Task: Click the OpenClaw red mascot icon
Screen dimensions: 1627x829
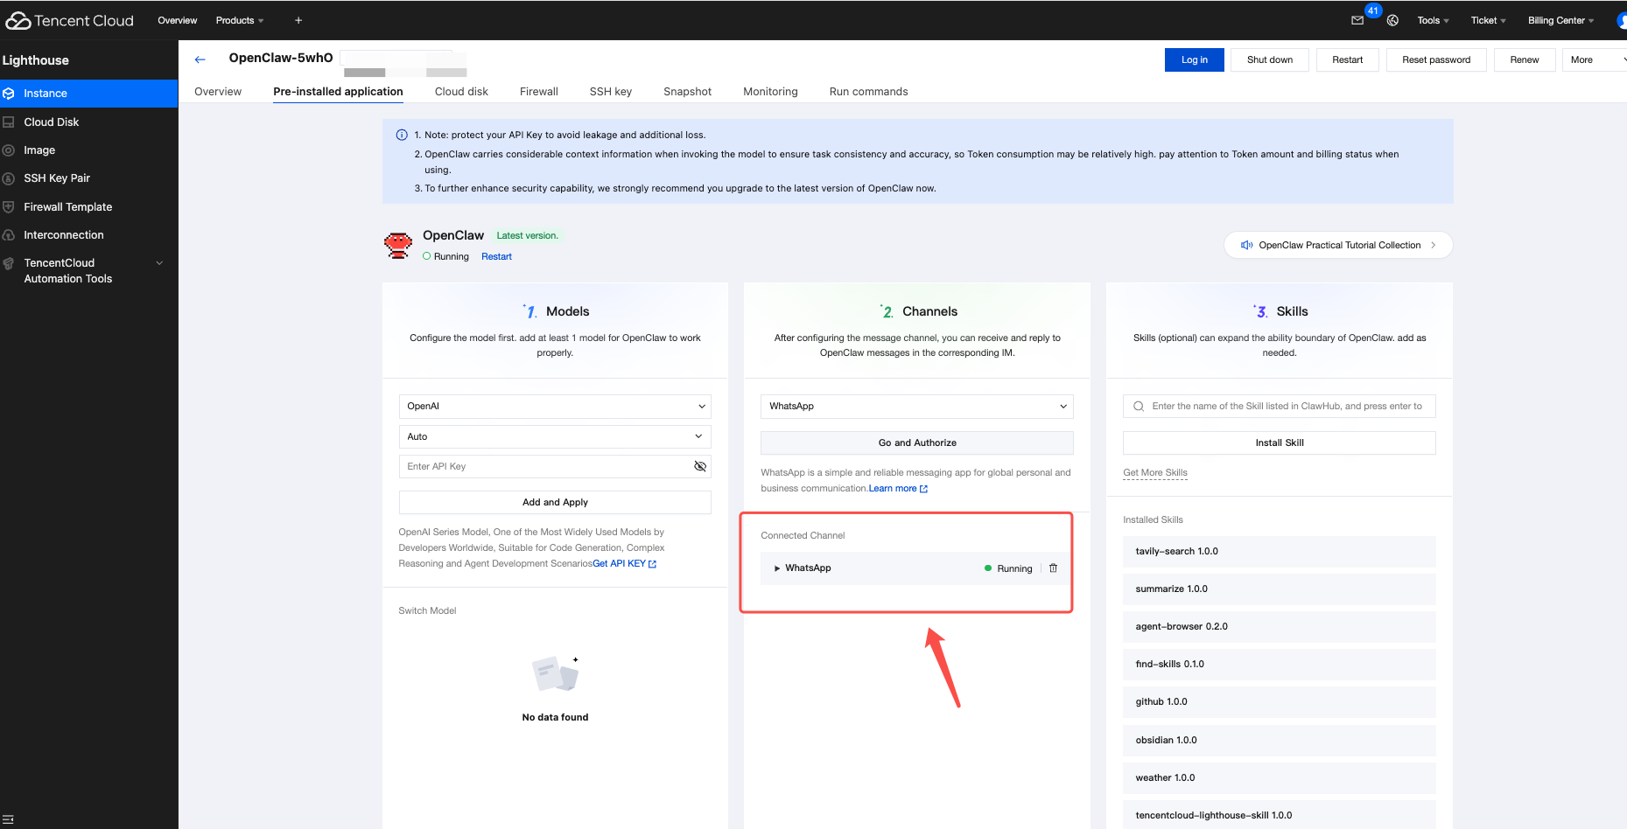Action: [x=398, y=246]
